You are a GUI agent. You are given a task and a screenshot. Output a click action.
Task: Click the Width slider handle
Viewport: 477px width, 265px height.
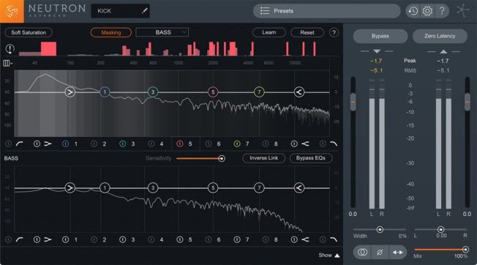pyautogui.click(x=380, y=229)
